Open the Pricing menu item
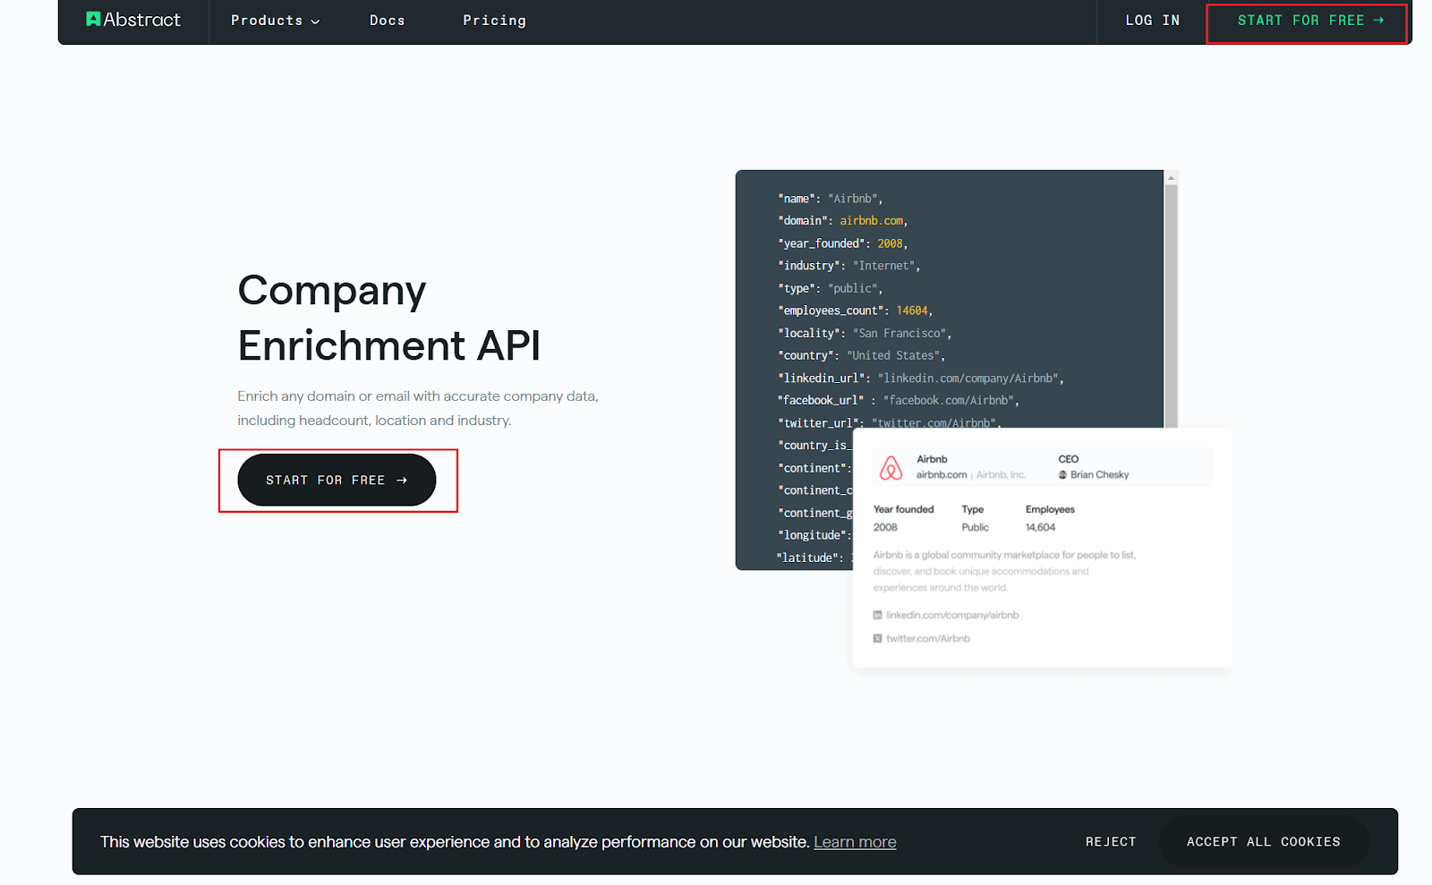The width and height of the screenshot is (1432, 885). point(494,20)
